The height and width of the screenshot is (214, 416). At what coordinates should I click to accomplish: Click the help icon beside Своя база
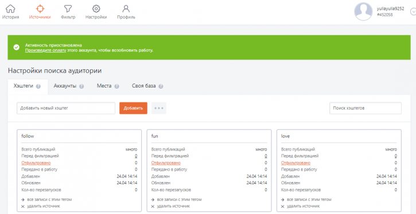[x=161, y=86]
